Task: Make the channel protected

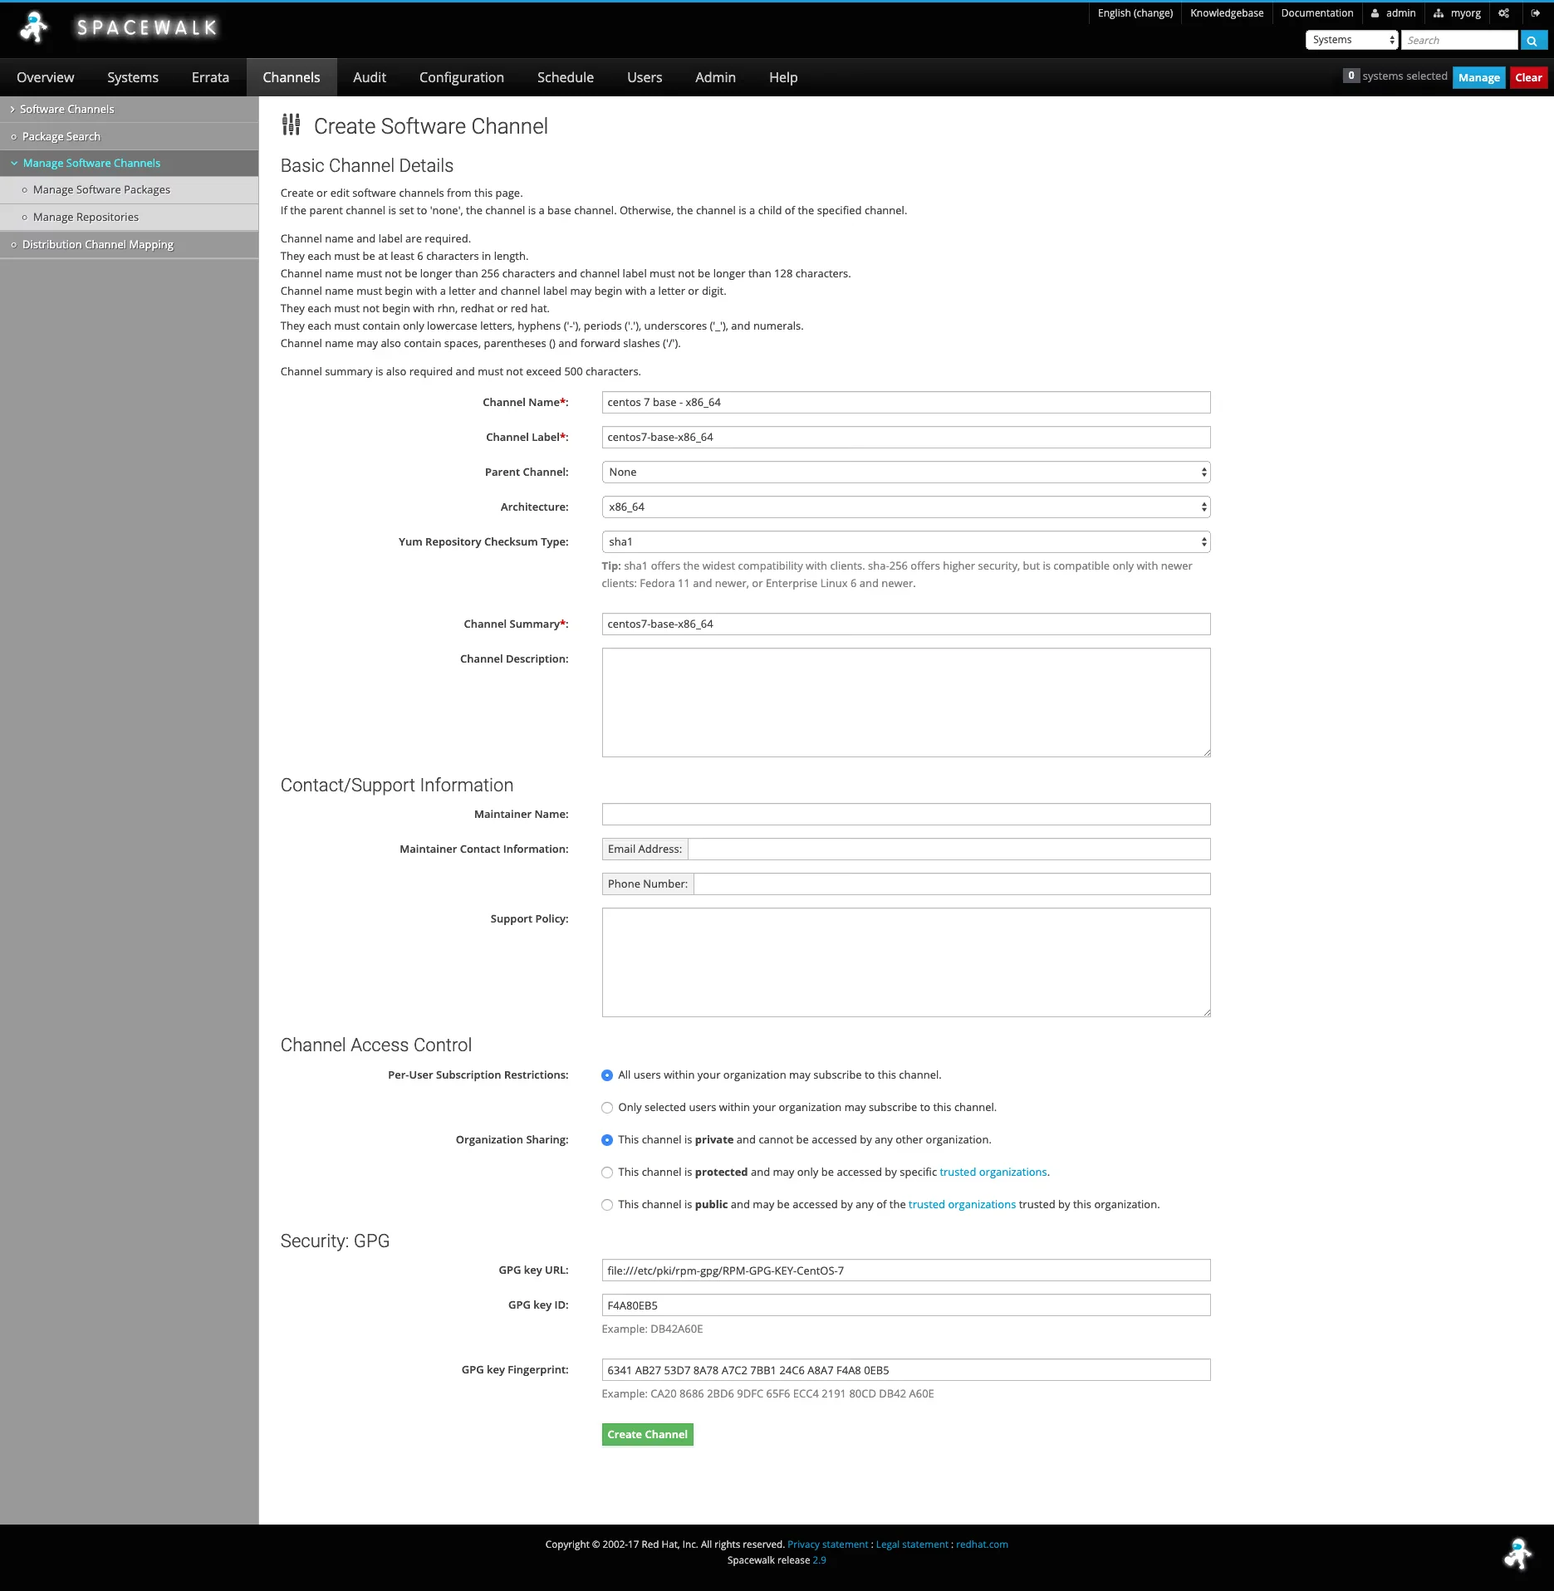Action: 606,1172
